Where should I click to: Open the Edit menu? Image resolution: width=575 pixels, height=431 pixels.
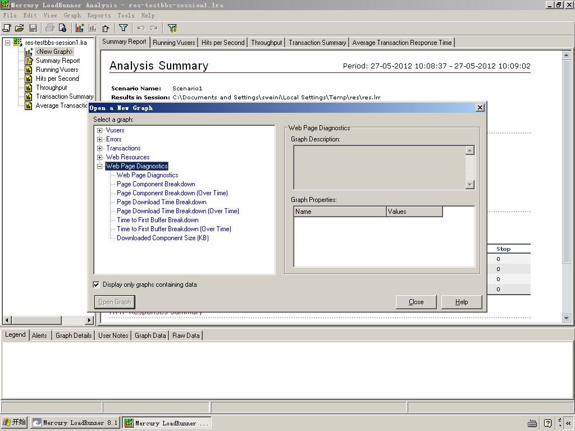tap(30, 15)
